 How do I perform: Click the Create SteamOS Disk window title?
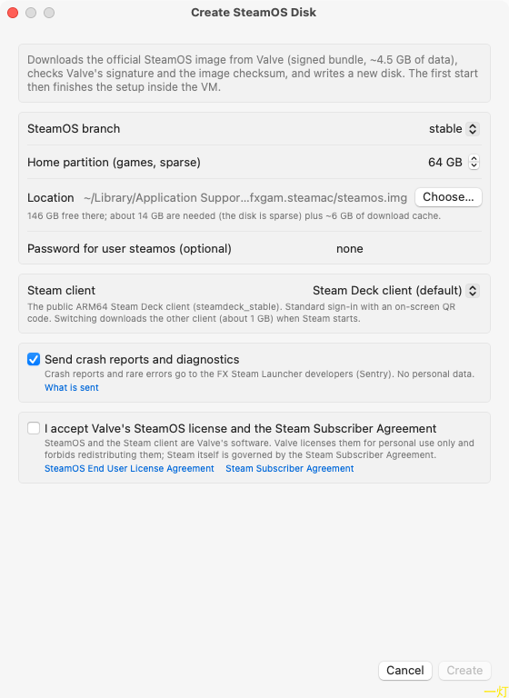tap(254, 13)
